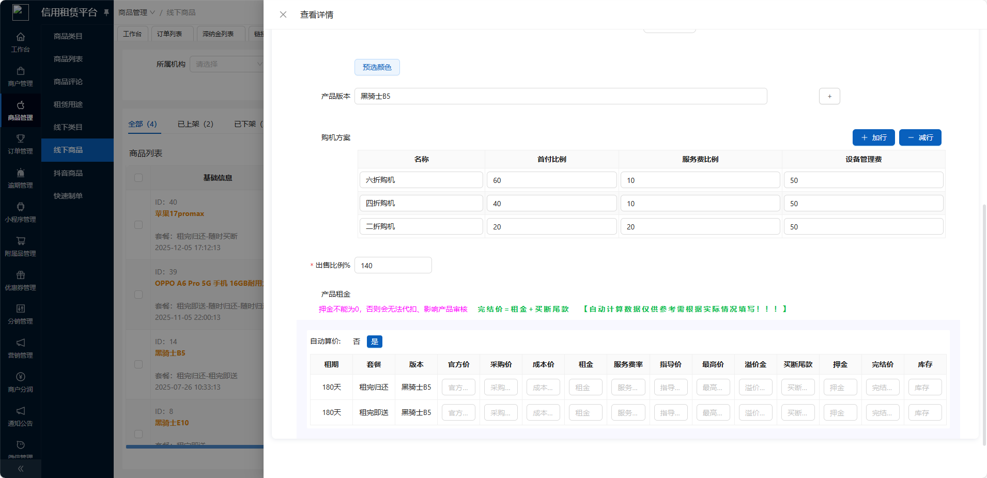Open 订单管理 trophy icon in sidebar

pos(21,139)
